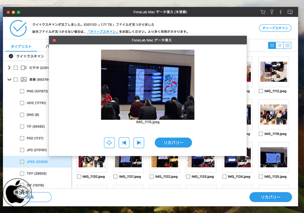The image size is (304, 213).
Task: Select the IMG_1124.jpeg checkbox
Action: coord(225,176)
